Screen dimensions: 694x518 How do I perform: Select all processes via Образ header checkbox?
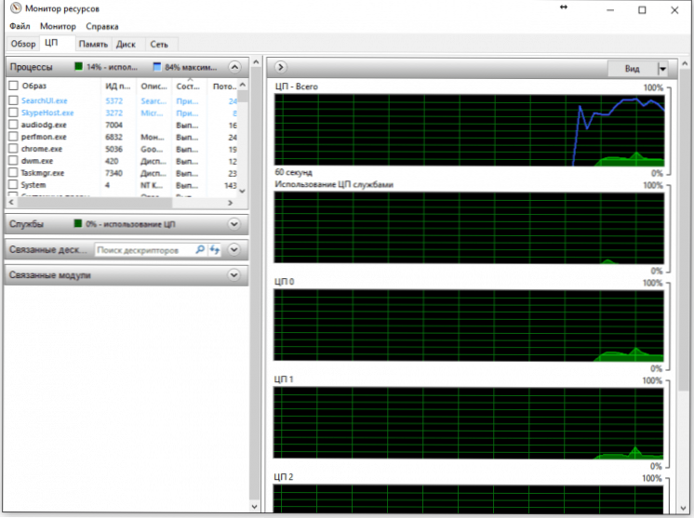point(13,86)
